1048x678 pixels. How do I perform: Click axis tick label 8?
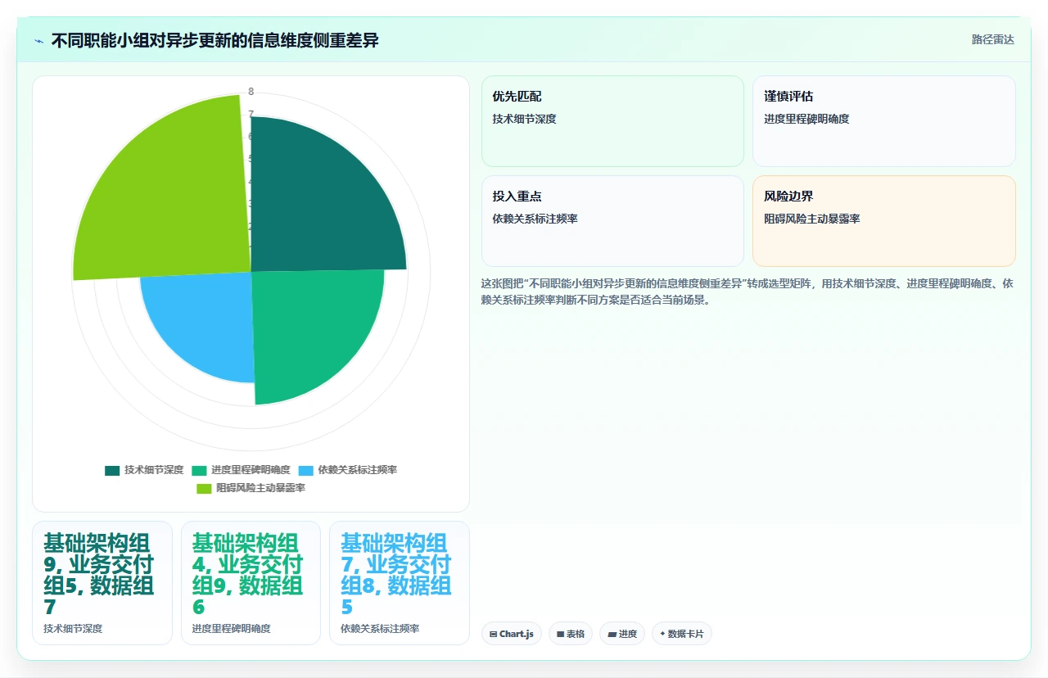[x=251, y=92]
